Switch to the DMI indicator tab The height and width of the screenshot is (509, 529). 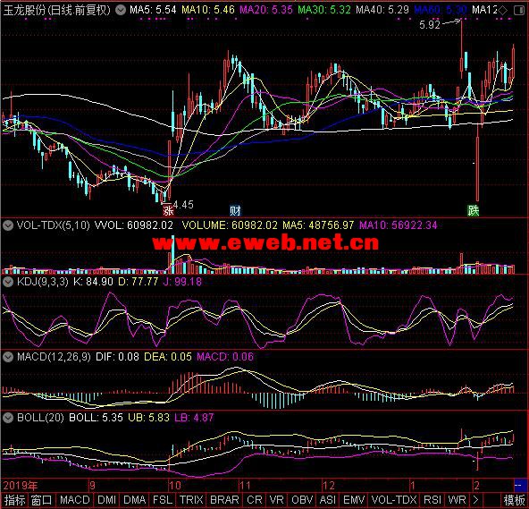pyautogui.click(x=106, y=500)
